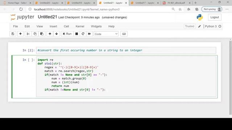This screenshot has height=130, width=232.
Task: Go forward with the browser forward arrow
Action: coord(13,9)
